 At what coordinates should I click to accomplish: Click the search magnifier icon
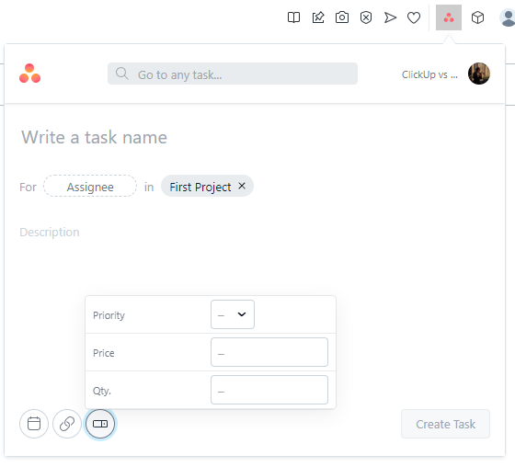pyautogui.click(x=121, y=74)
